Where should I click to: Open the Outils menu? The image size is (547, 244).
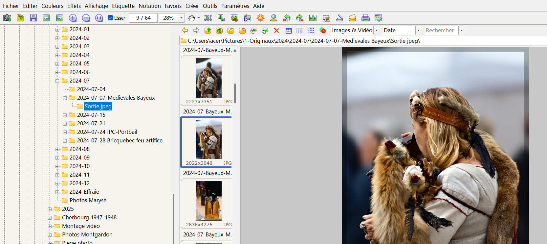pos(210,6)
